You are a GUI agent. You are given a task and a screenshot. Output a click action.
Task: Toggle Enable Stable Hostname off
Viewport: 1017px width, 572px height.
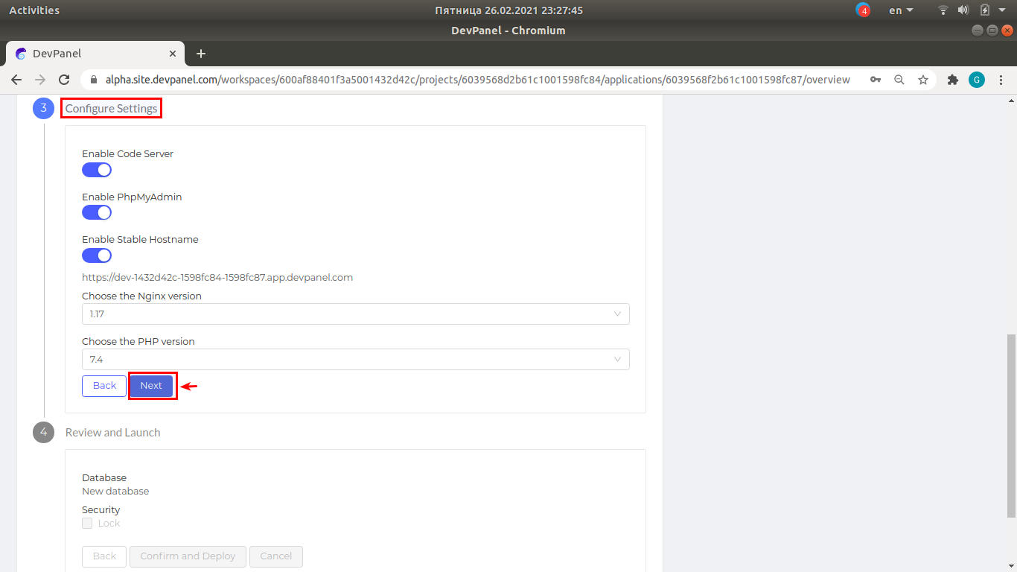(96, 255)
